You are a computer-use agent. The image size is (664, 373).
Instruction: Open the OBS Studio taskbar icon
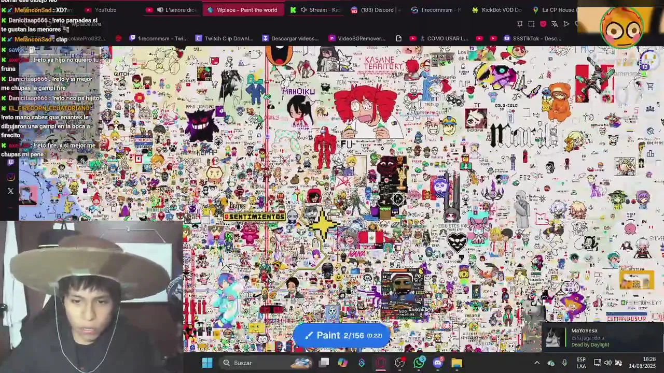point(399,363)
